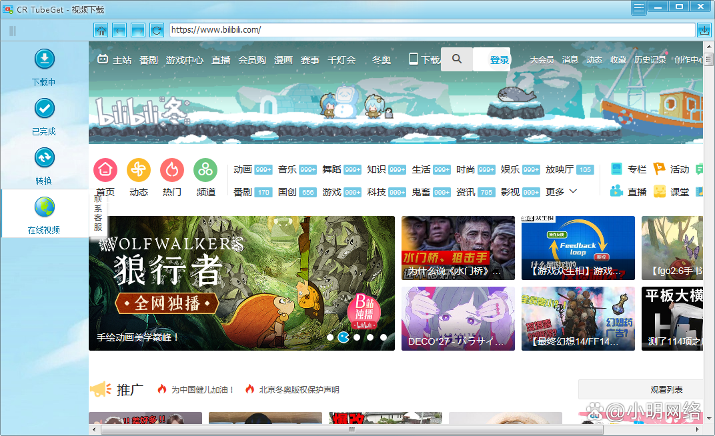The image size is (715, 436).
Task: Click the vertical scrollbar down arrow
Action: pyautogui.click(x=708, y=418)
